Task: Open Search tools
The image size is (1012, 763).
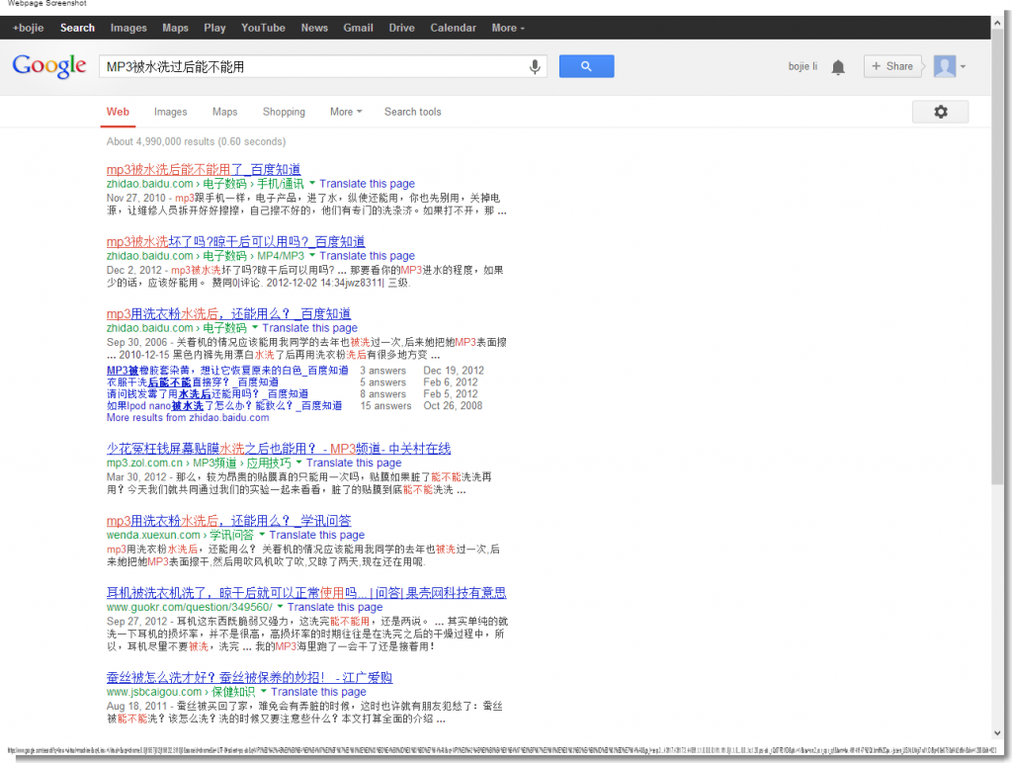Action: click(x=412, y=112)
